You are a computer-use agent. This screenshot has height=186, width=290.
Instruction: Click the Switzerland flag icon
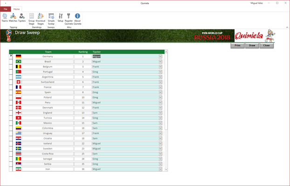(x=18, y=82)
